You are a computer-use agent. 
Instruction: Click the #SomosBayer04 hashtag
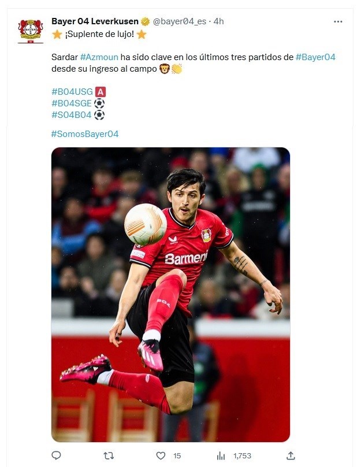tap(85, 134)
